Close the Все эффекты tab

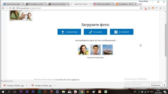pos(135,4)
